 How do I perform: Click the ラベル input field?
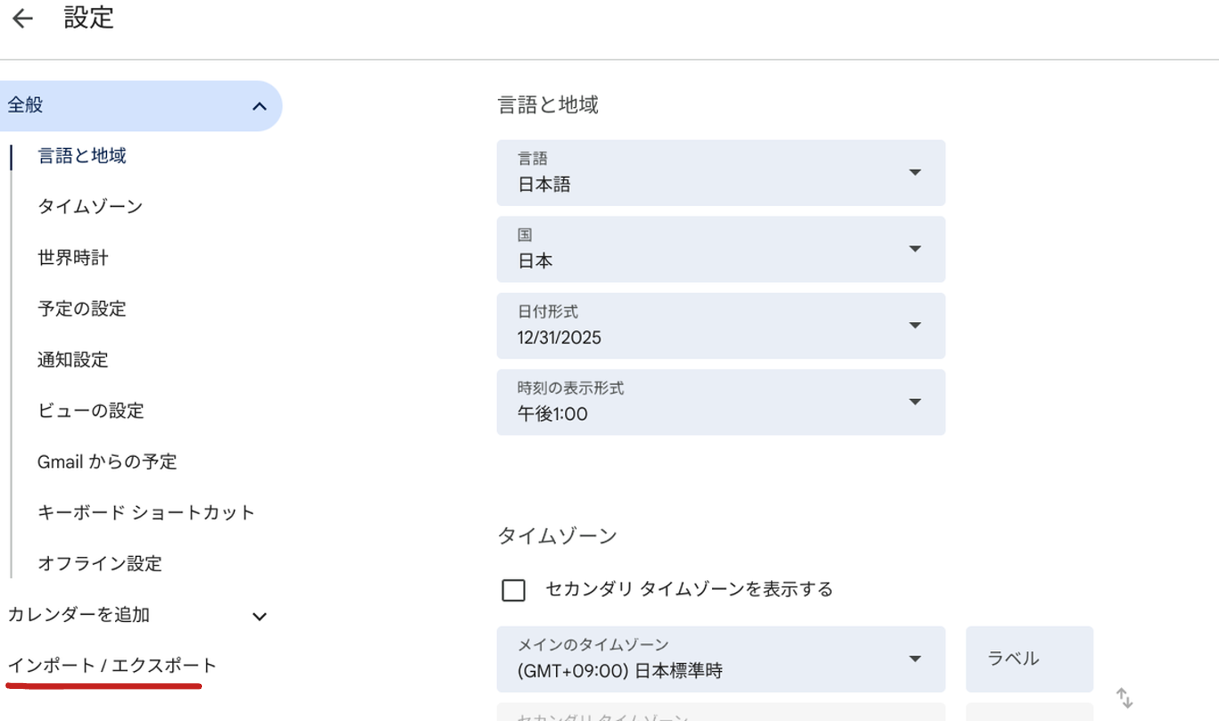pyautogui.click(x=1029, y=659)
